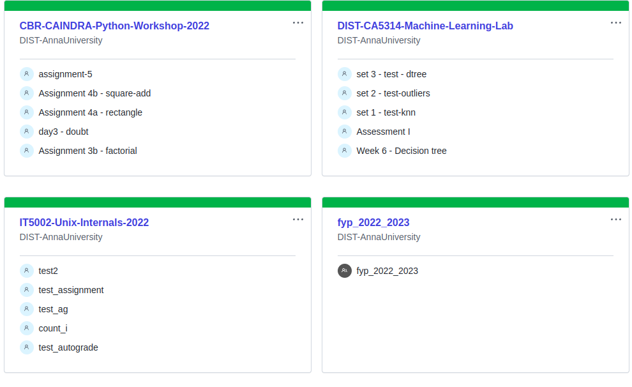Open day3 - doubt assignment
This screenshot has height=387, width=632.
click(63, 132)
